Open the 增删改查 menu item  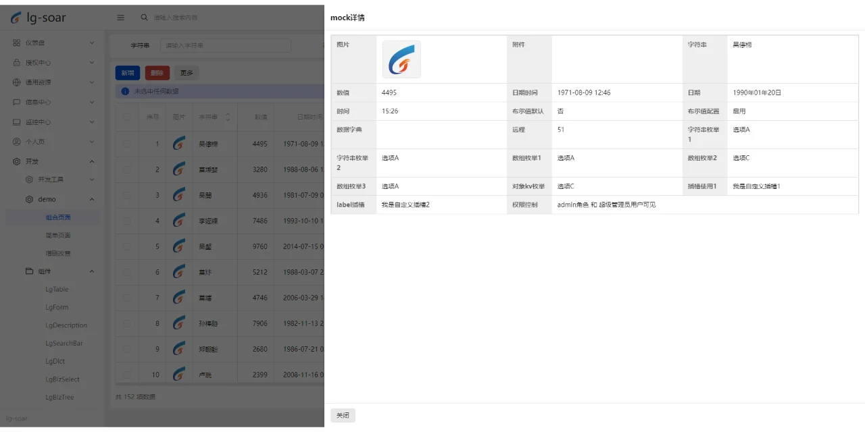(x=53, y=253)
